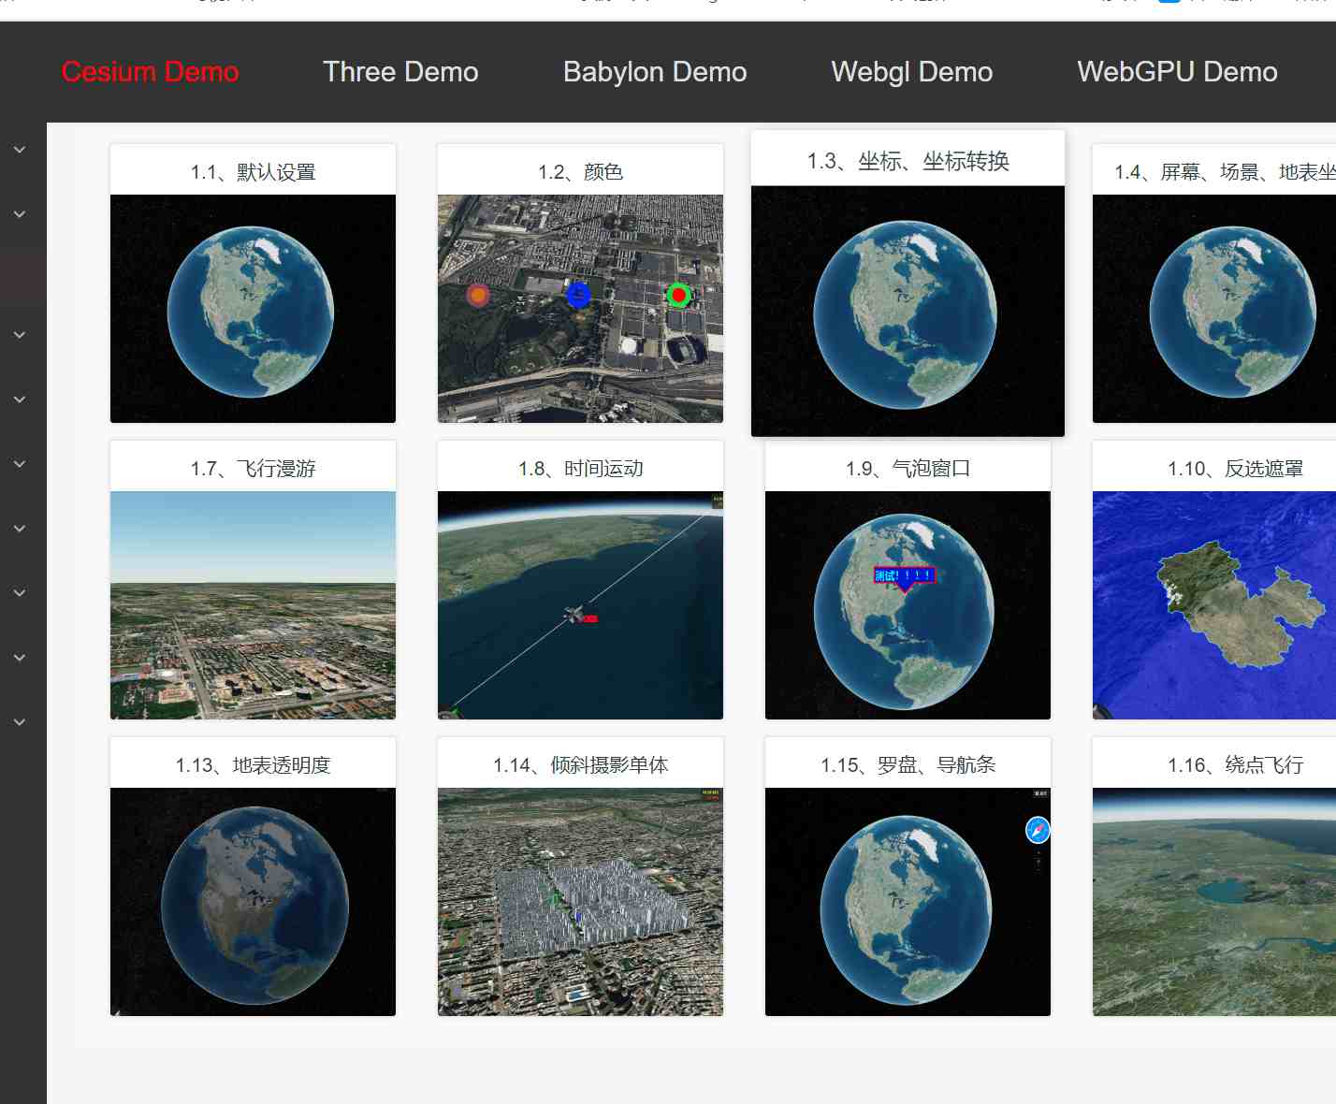The width and height of the screenshot is (1336, 1104).
Task: Expand the topmost chevron in the left sidebar
Action: point(20,150)
